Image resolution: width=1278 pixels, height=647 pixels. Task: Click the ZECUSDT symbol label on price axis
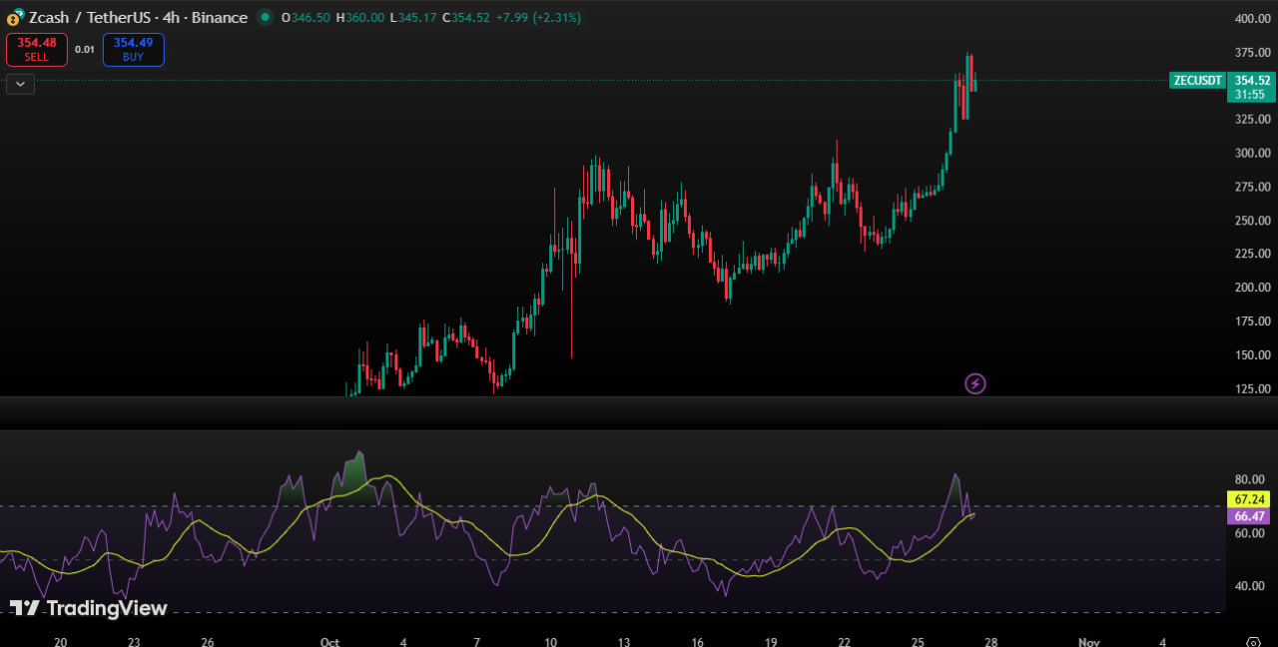(x=1196, y=81)
